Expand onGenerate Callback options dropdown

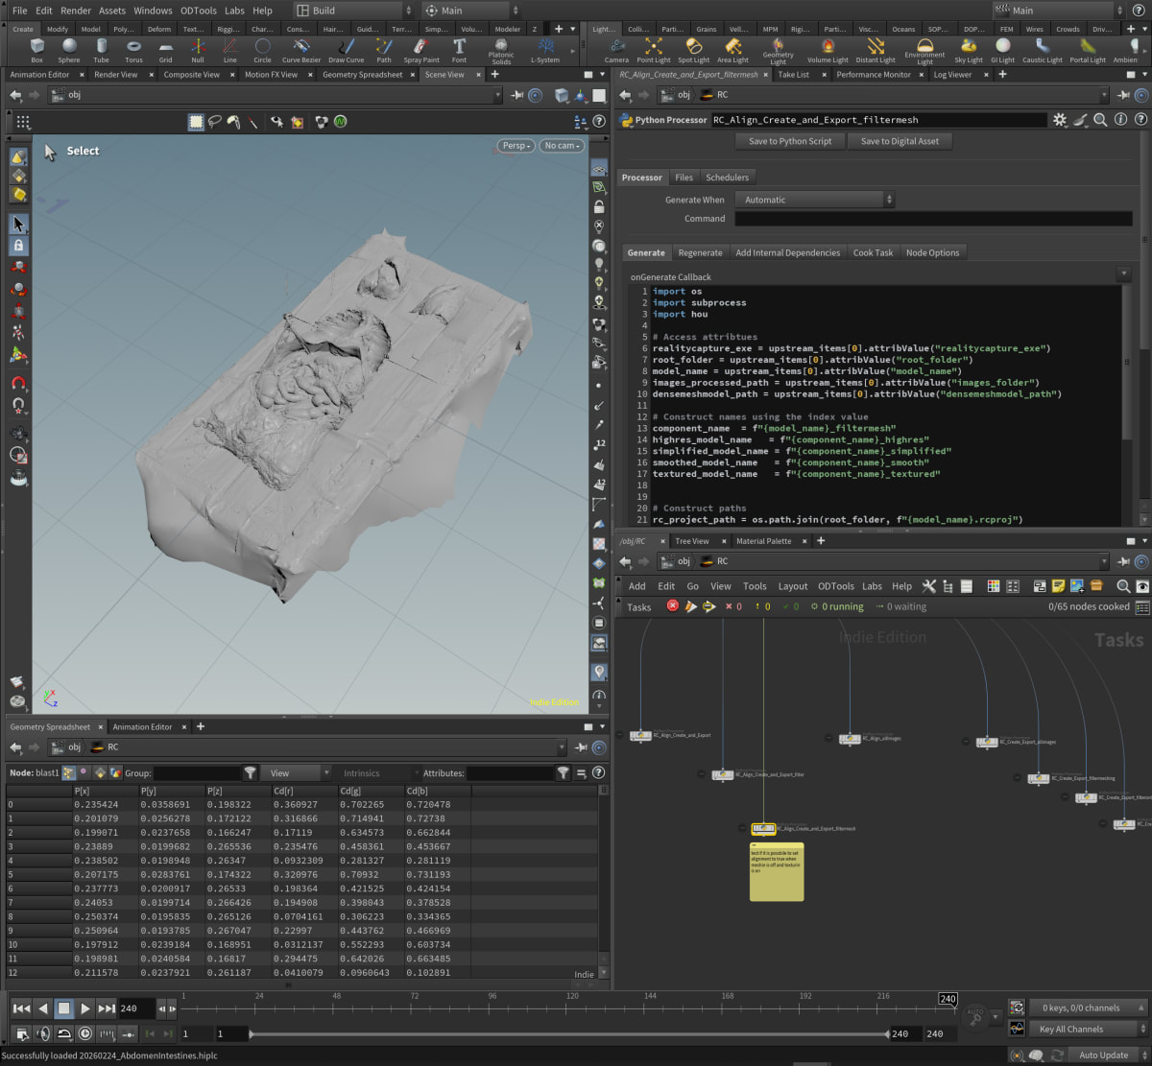point(1124,274)
